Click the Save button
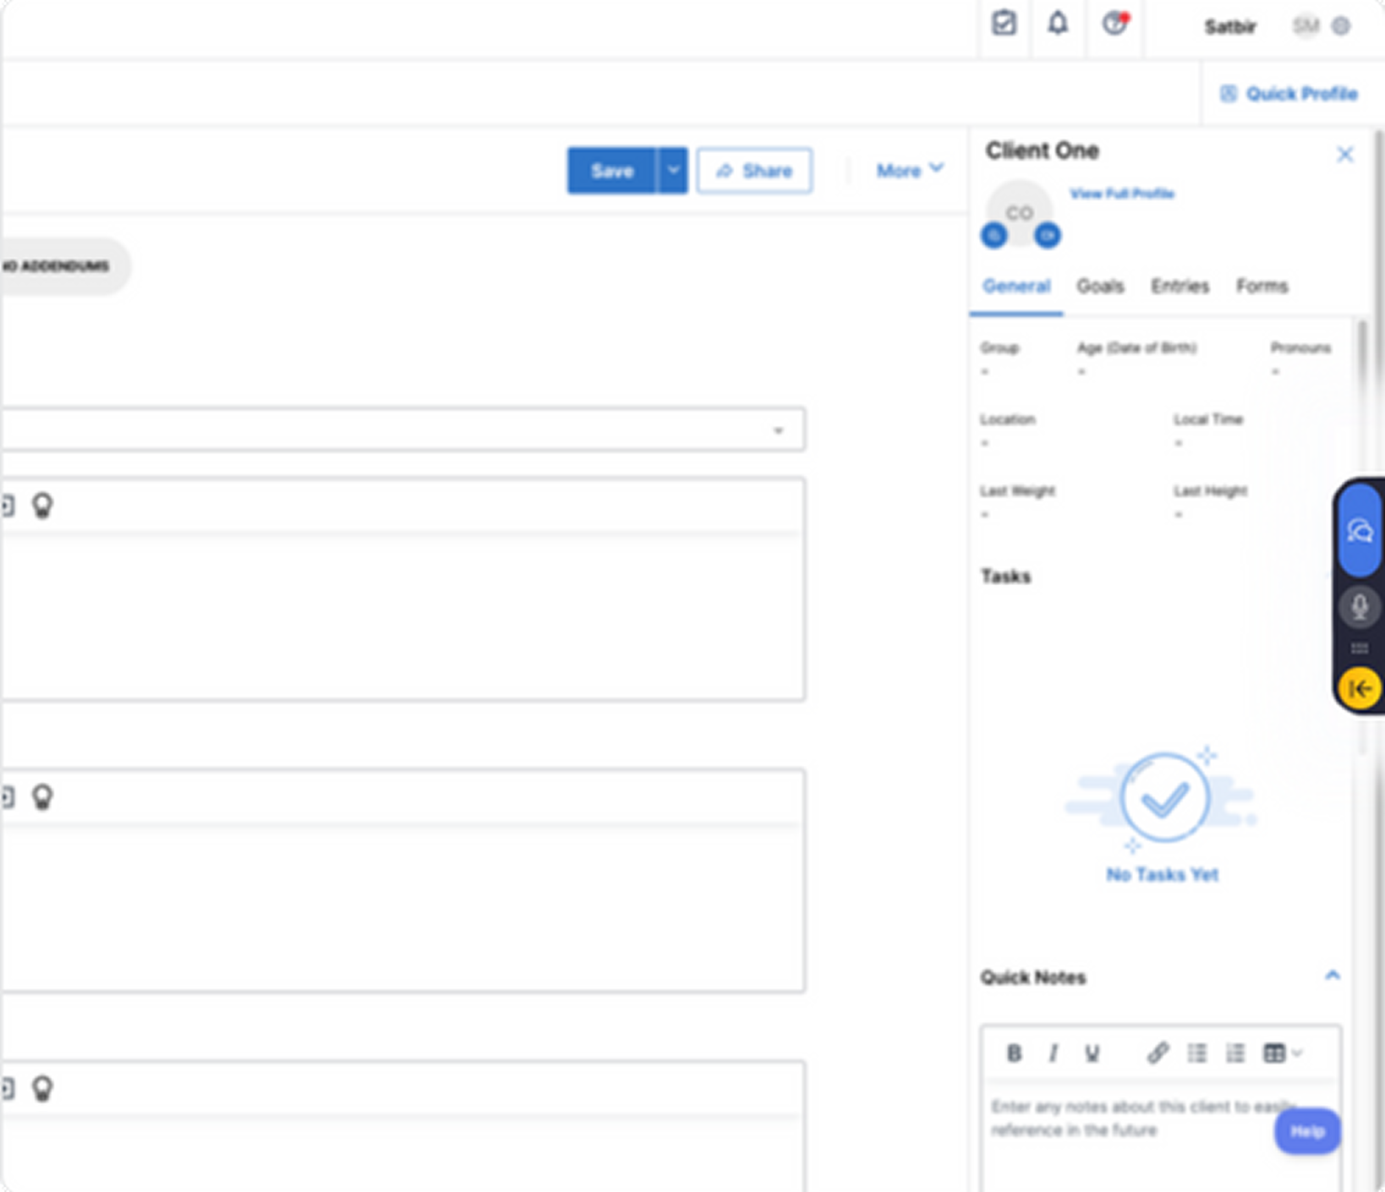The width and height of the screenshot is (1385, 1192). 611,171
